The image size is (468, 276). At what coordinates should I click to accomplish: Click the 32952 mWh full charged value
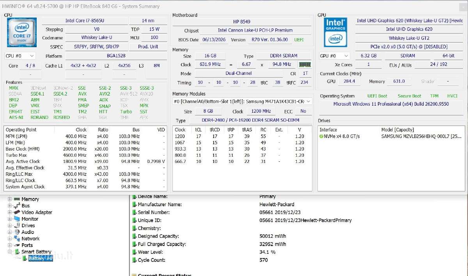tap(273, 244)
